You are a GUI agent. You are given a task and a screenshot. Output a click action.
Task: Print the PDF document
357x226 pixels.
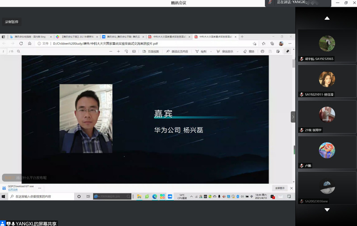263,51
